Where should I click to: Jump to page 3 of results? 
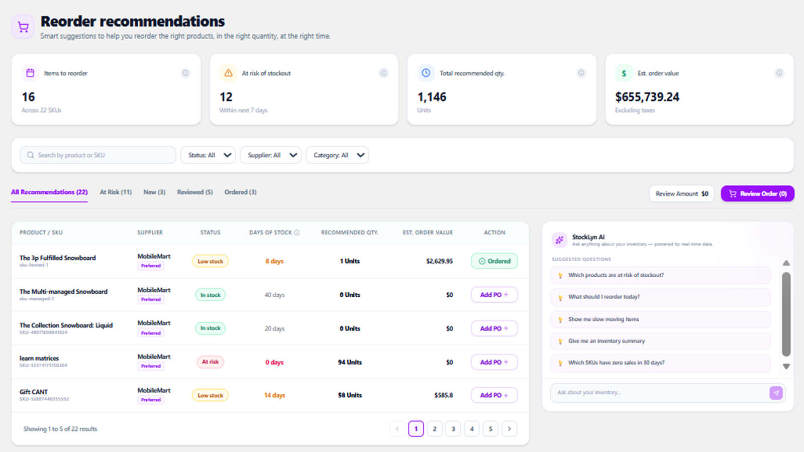pyautogui.click(x=453, y=429)
